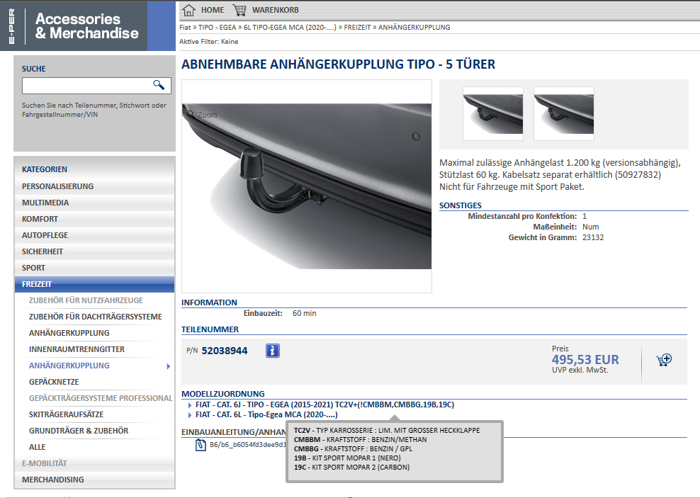Select the second product thumbnail image
Screen dimensions: 700x498
tap(563, 113)
